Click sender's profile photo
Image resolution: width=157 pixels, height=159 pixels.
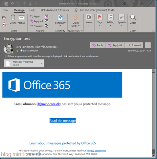coord(9,49)
